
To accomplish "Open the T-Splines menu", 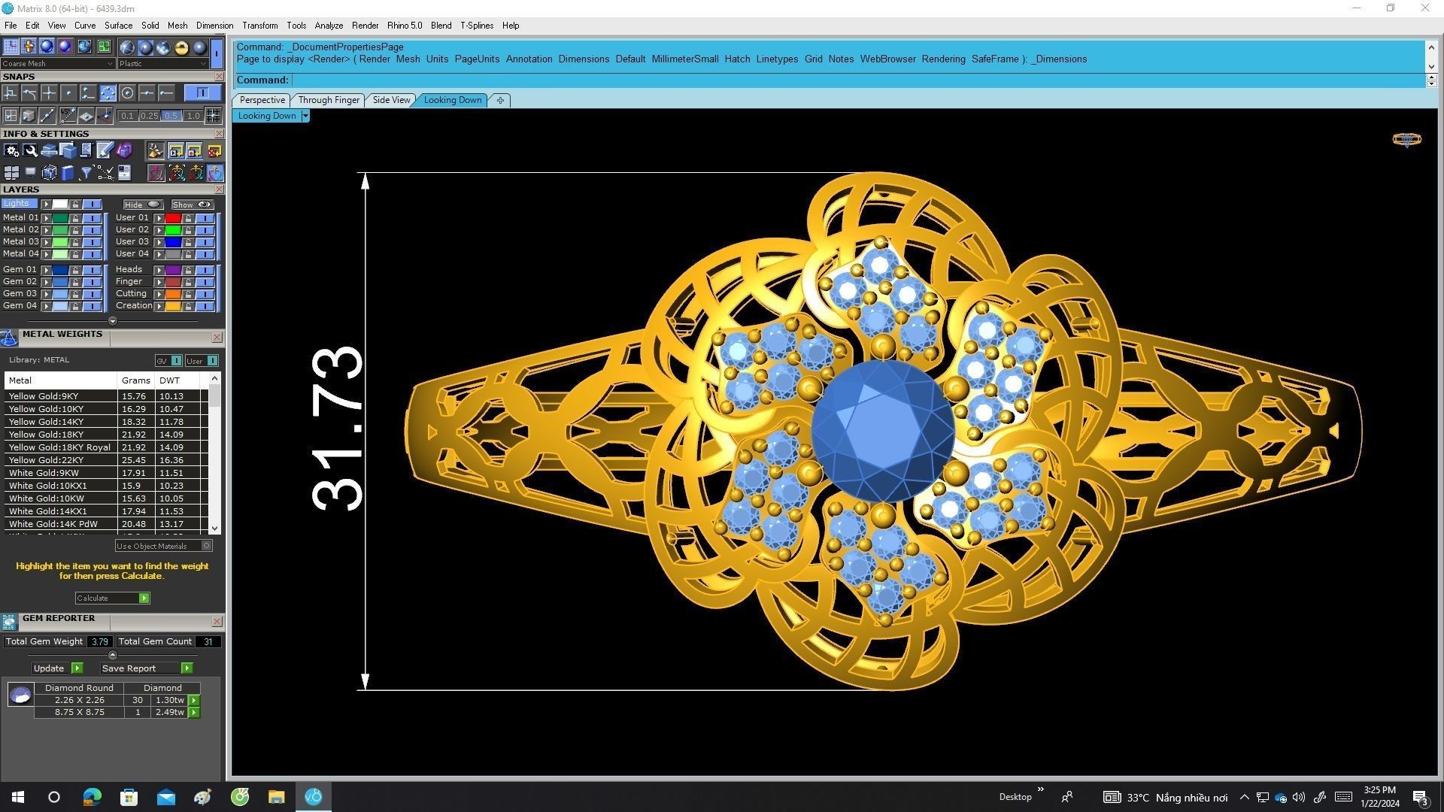I will pos(477,26).
